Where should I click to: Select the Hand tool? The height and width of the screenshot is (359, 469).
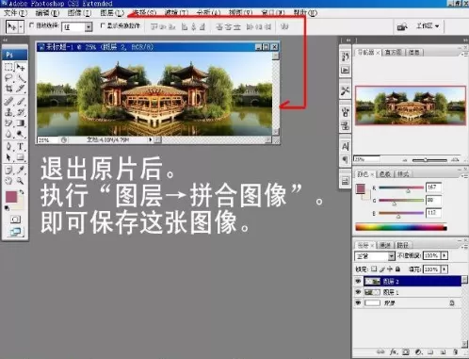coord(8,181)
